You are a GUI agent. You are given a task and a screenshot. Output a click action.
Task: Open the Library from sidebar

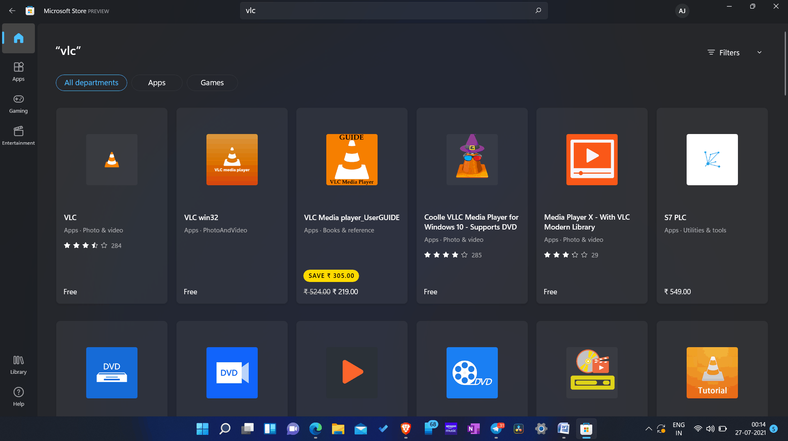coord(18,365)
